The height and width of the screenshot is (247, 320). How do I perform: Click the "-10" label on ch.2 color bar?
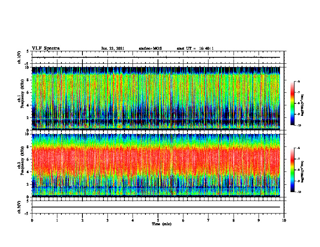tap(299, 192)
